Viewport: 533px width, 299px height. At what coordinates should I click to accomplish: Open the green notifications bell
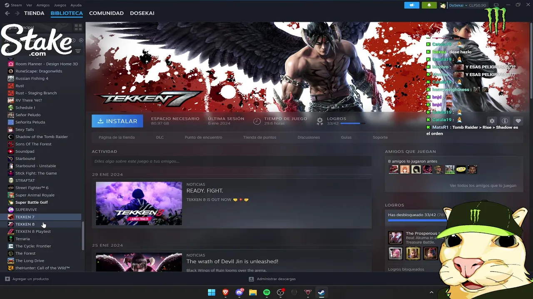click(429, 5)
